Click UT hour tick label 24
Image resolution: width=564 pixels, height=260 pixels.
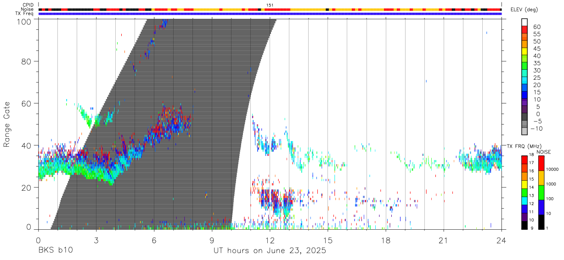(x=502, y=240)
